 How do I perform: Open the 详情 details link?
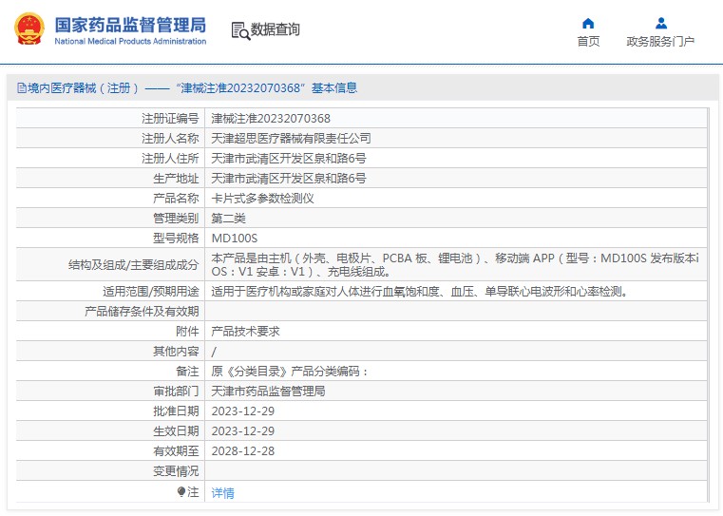point(222,493)
